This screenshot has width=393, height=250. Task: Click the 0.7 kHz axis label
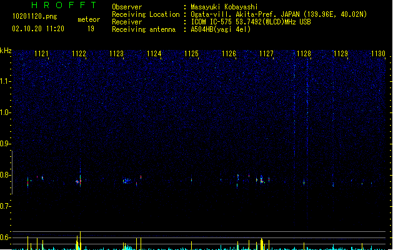[5, 206]
